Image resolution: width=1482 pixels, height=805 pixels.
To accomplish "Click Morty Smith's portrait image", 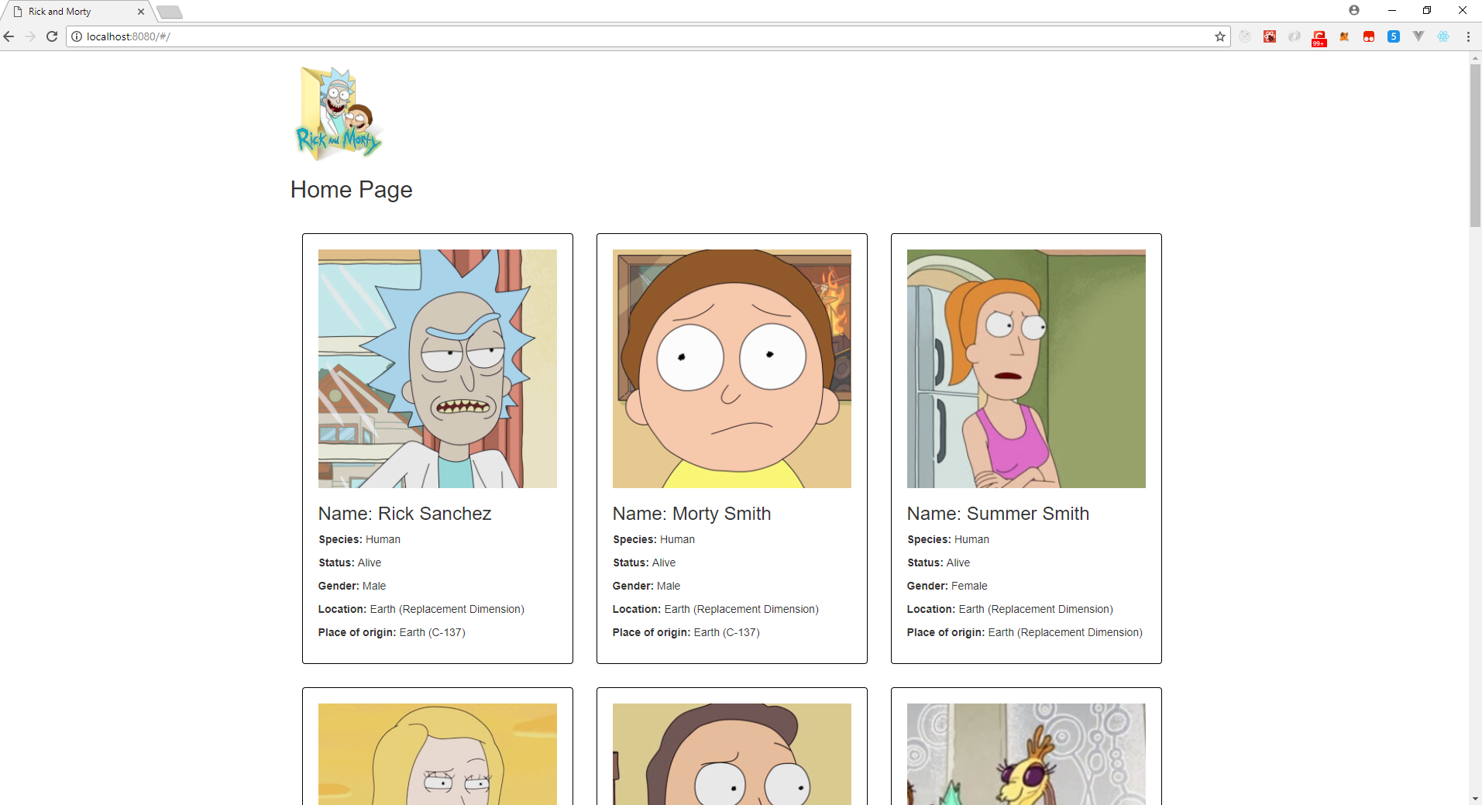I will (x=732, y=369).
